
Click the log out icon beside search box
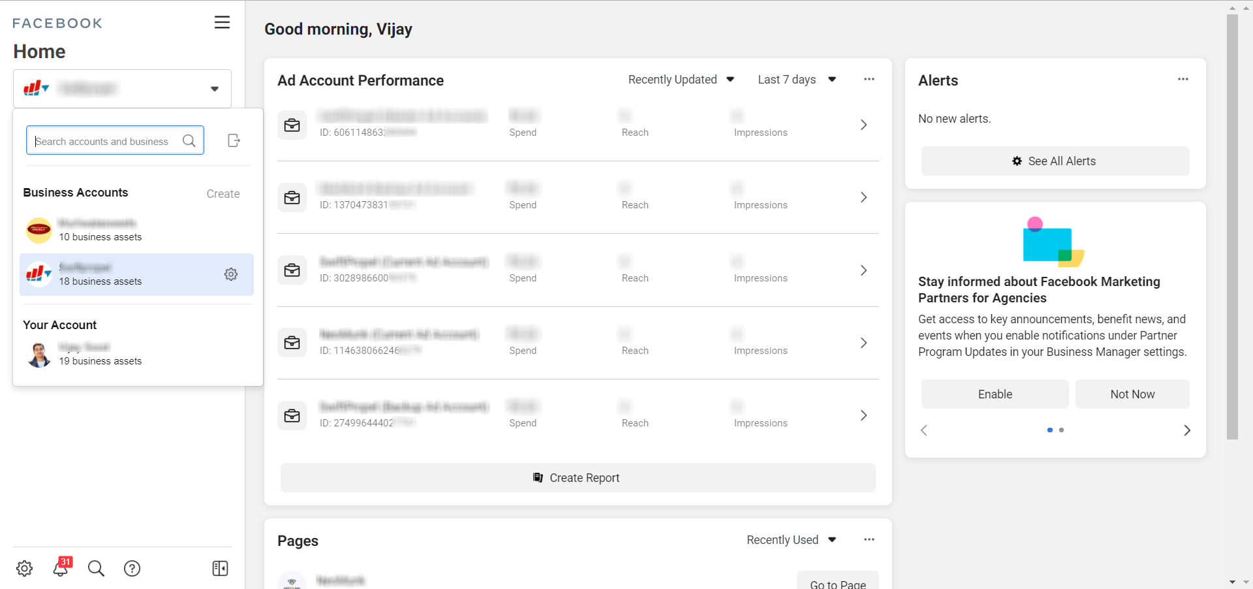click(234, 140)
